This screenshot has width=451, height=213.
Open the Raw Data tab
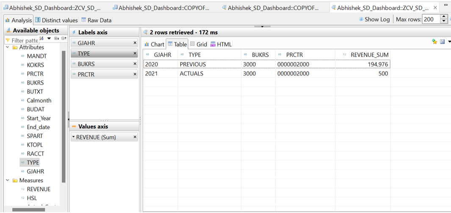[x=97, y=20]
